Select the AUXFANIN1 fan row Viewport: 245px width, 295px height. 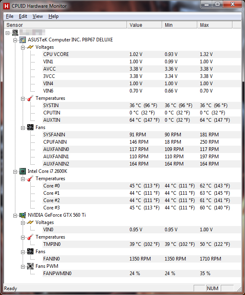pyautogui.click(x=142, y=157)
